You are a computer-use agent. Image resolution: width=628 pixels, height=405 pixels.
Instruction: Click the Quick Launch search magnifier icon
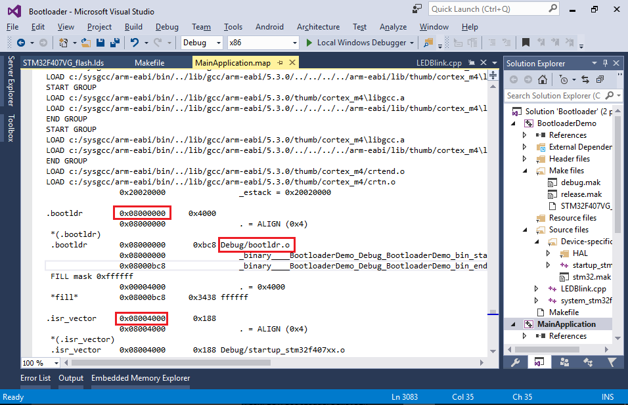pos(552,9)
